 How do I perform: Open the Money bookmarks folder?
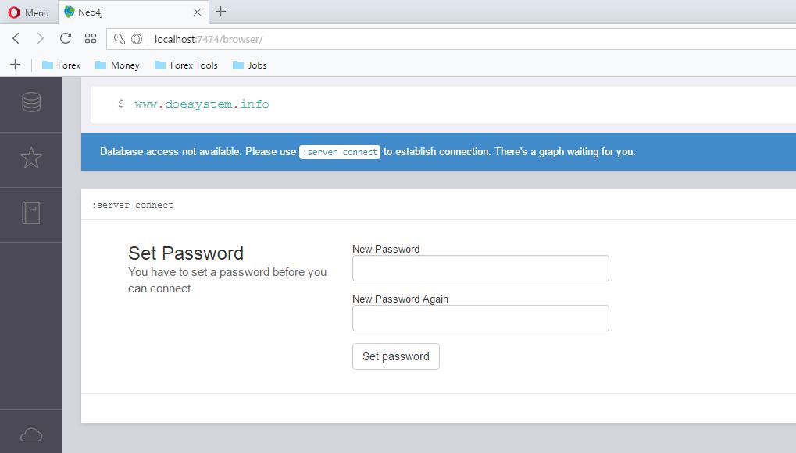coord(117,65)
